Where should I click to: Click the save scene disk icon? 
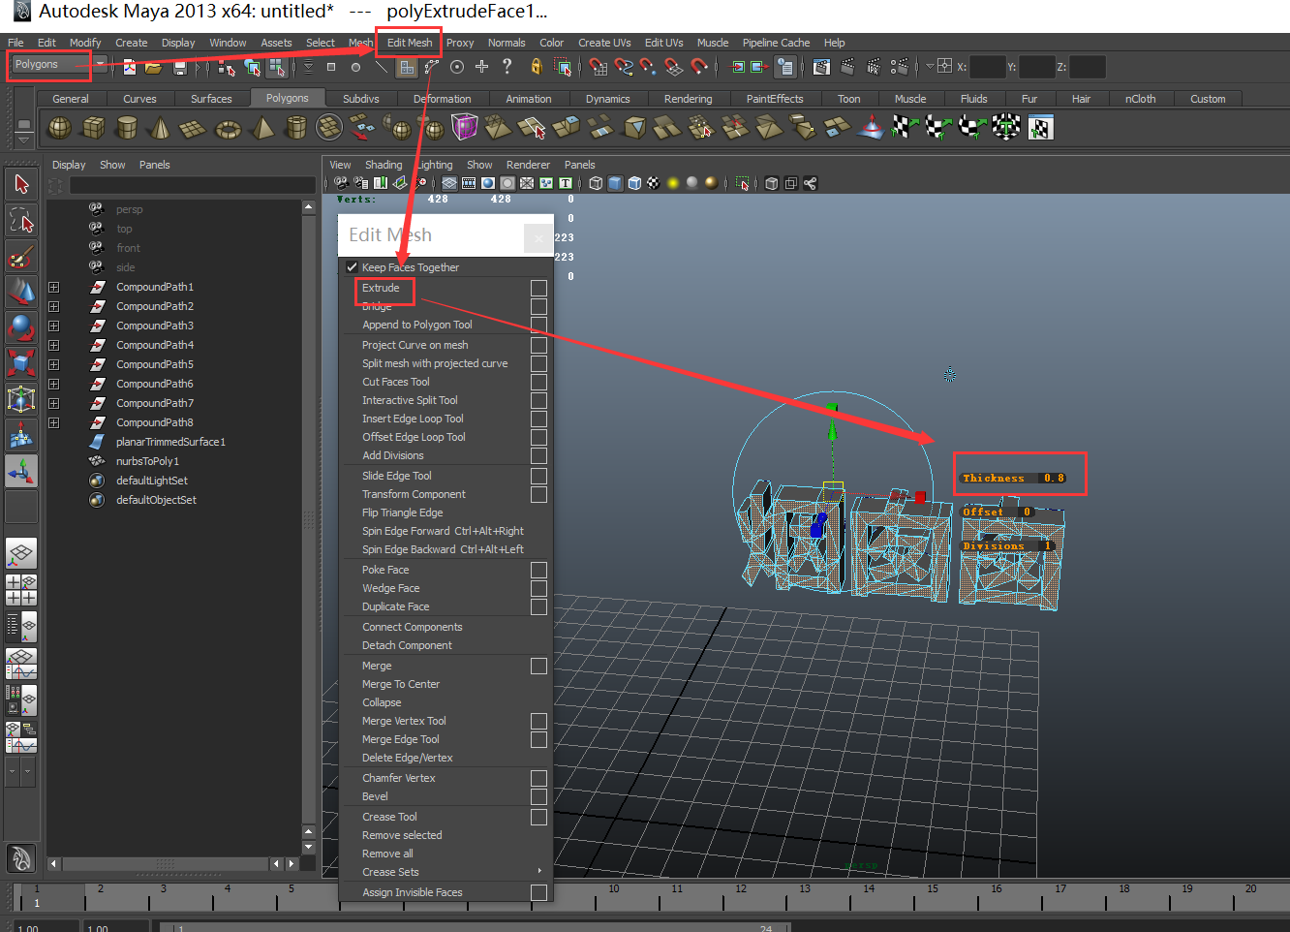(x=179, y=67)
